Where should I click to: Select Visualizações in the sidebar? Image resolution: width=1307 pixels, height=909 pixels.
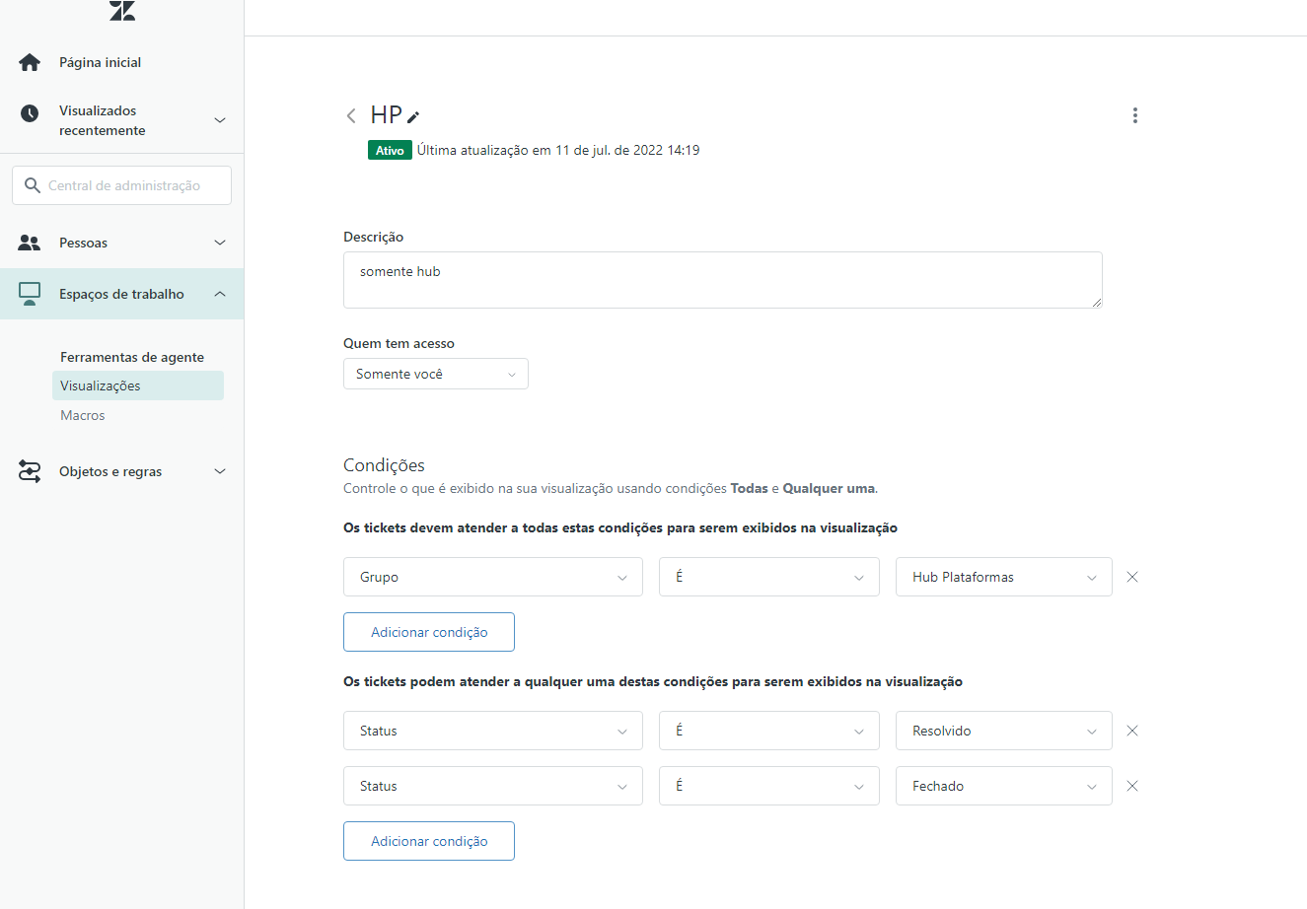(101, 385)
